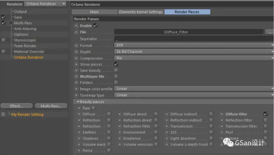The image size is (274, 155).
Task: Click the Multi-Pass... button
Action: [x=51, y=106]
